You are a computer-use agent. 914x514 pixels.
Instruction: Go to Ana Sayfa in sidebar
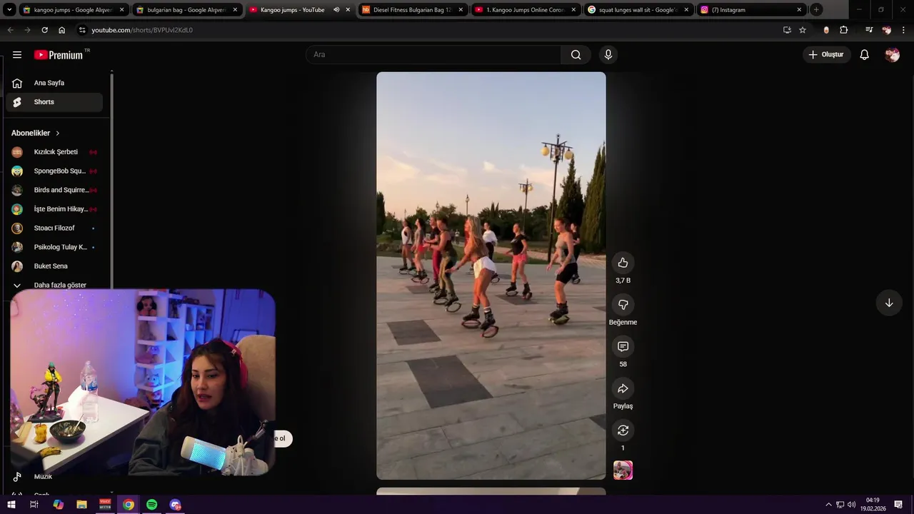point(54,83)
